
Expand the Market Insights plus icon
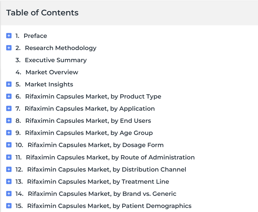point(9,84)
